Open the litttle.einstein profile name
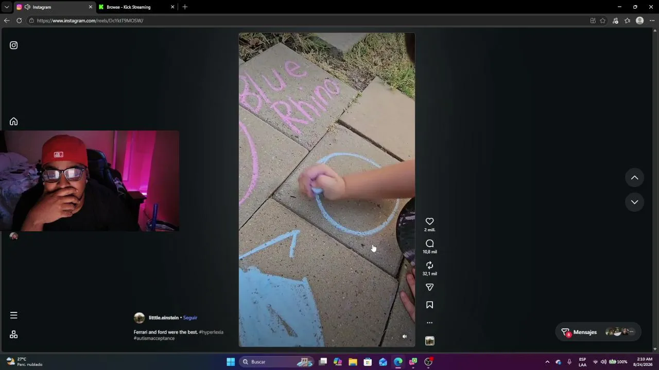 [163, 318]
